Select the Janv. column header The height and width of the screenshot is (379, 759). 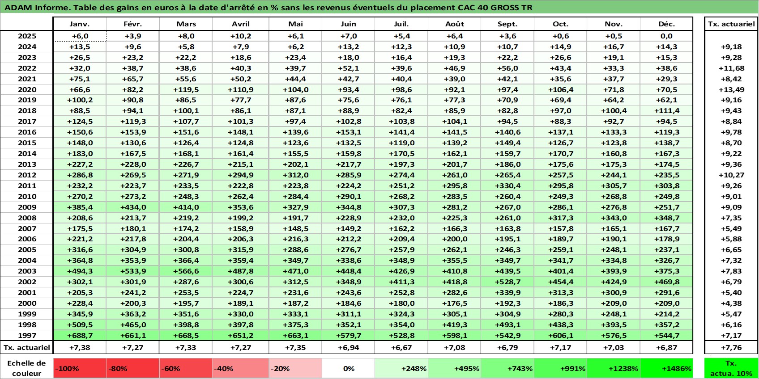pos(80,24)
